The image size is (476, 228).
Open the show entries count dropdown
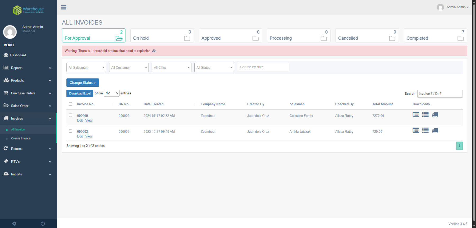[x=112, y=93]
